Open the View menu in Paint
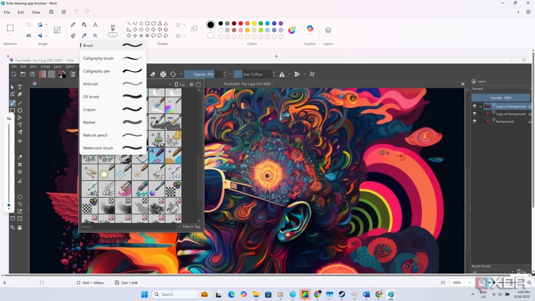This screenshot has height=301, width=535. pos(36,12)
